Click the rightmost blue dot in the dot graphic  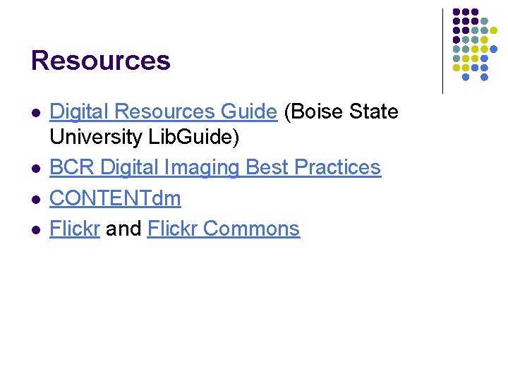493,49
